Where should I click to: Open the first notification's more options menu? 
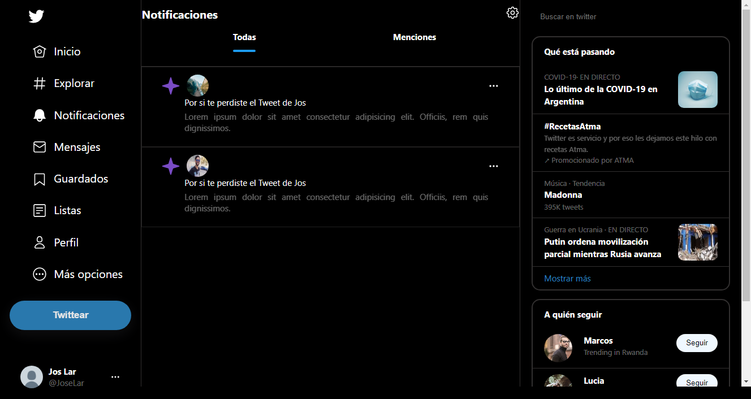pos(493,85)
